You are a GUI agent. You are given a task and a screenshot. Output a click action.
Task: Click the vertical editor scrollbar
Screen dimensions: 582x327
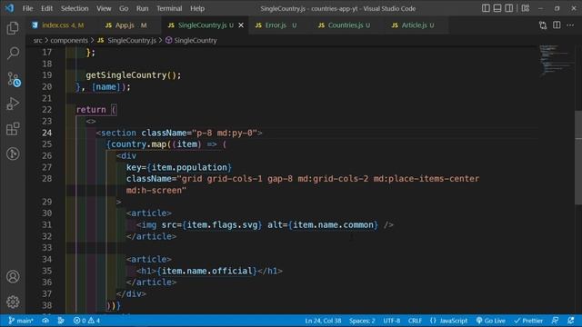pos(578,157)
